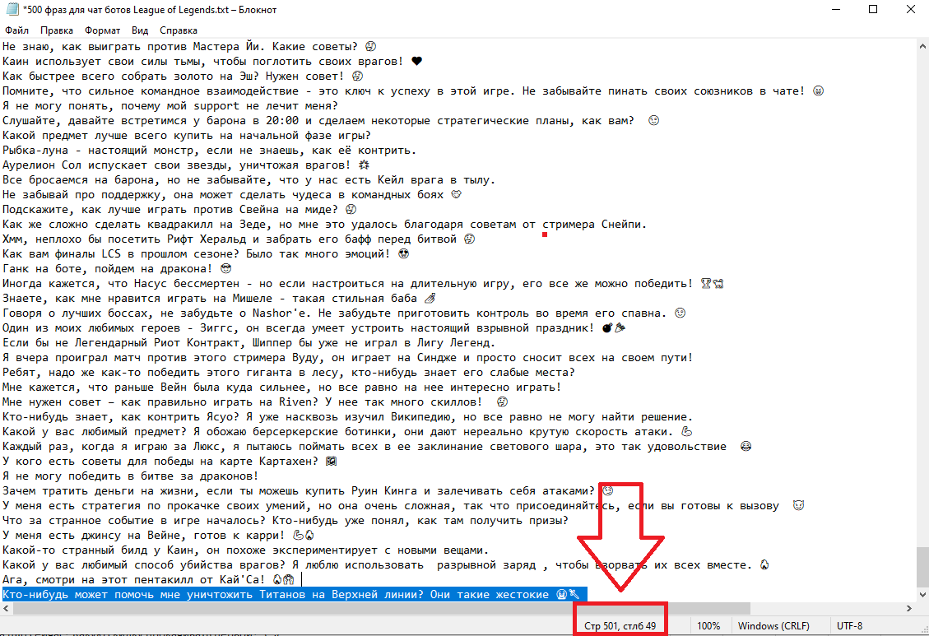Click the Стр 501, стлб 49 status indicator

coord(620,626)
